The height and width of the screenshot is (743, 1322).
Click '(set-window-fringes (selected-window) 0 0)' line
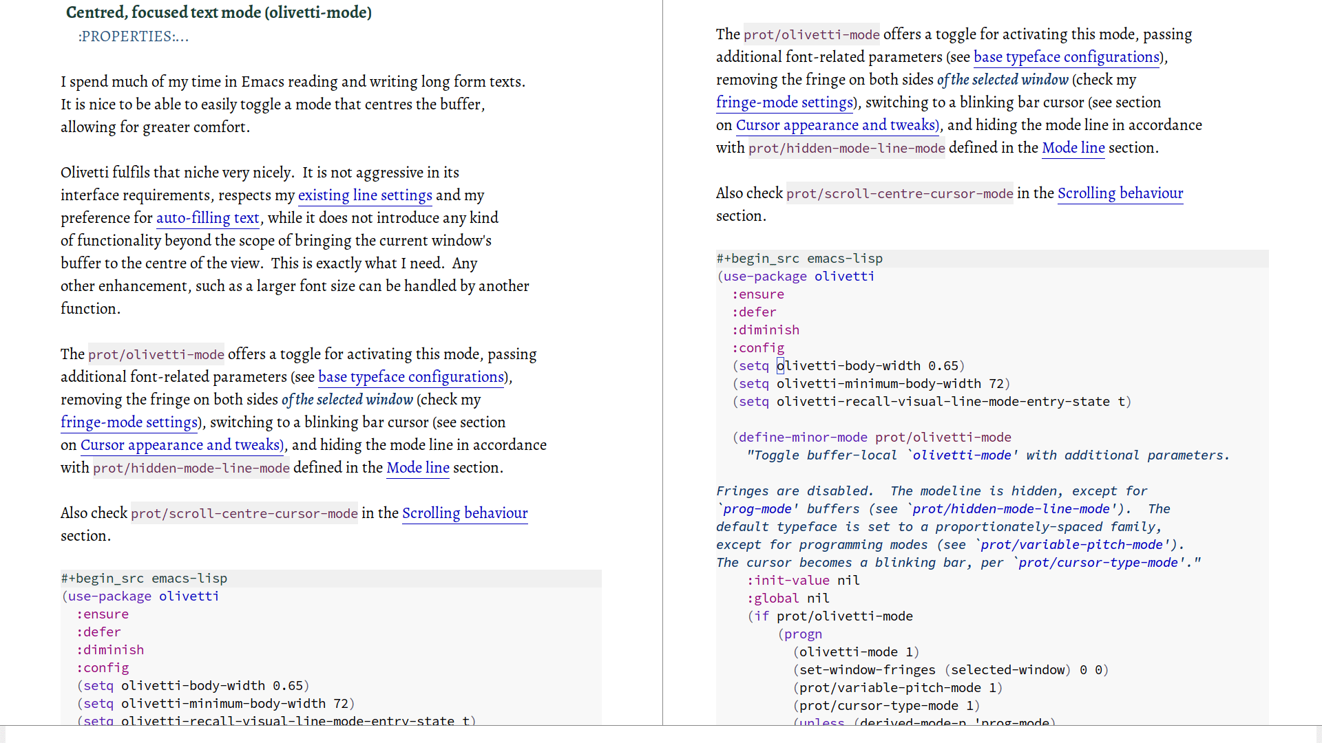(950, 670)
